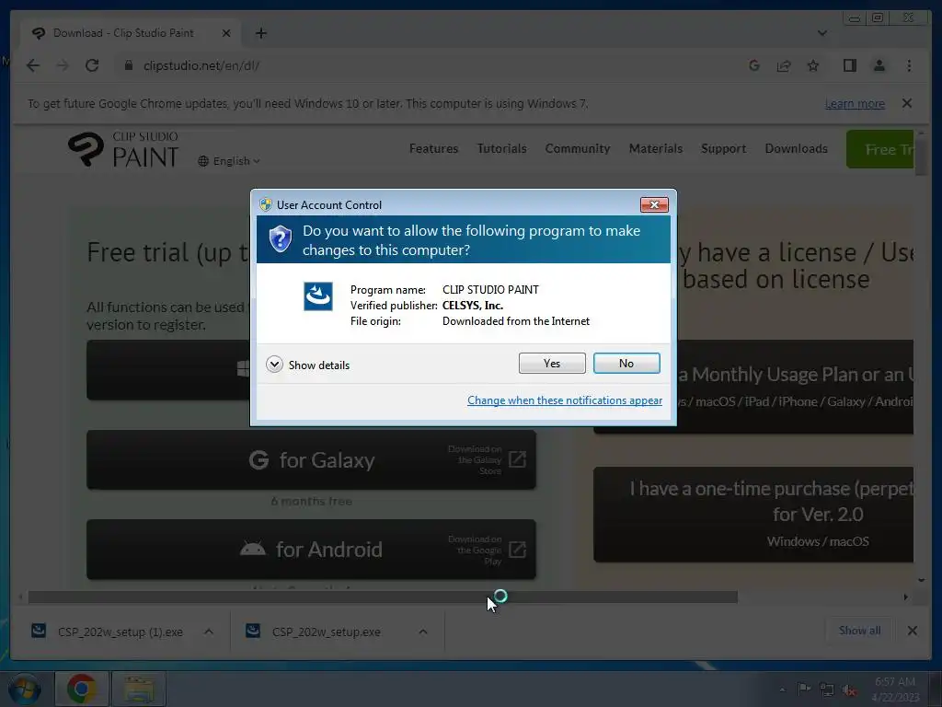Dismiss the Chrome update infobar
942x707 pixels.
coord(907,103)
